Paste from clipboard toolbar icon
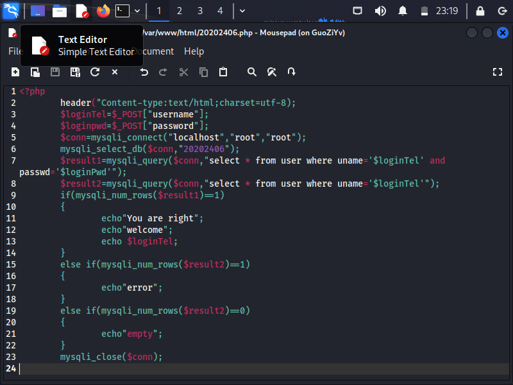This screenshot has height=385, width=513. point(223,72)
